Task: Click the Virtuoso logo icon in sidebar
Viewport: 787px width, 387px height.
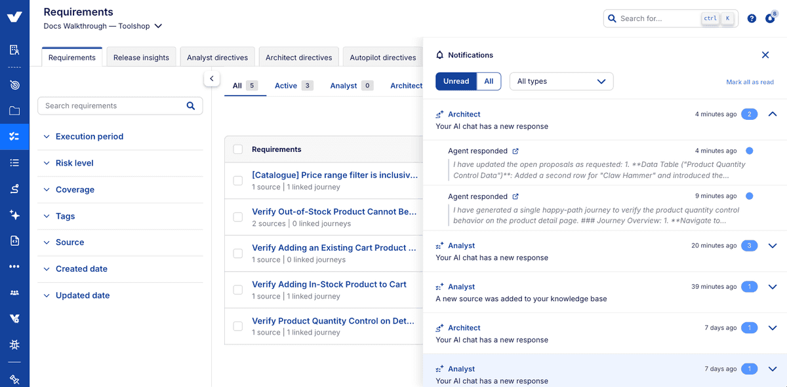Action: pos(14,17)
